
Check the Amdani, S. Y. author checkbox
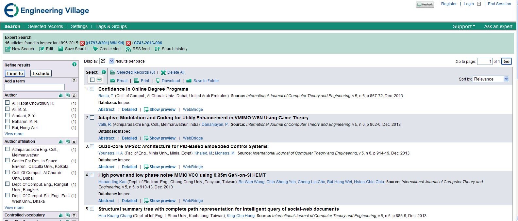click(x=7, y=115)
